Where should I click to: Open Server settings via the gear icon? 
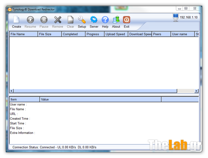(94, 20)
